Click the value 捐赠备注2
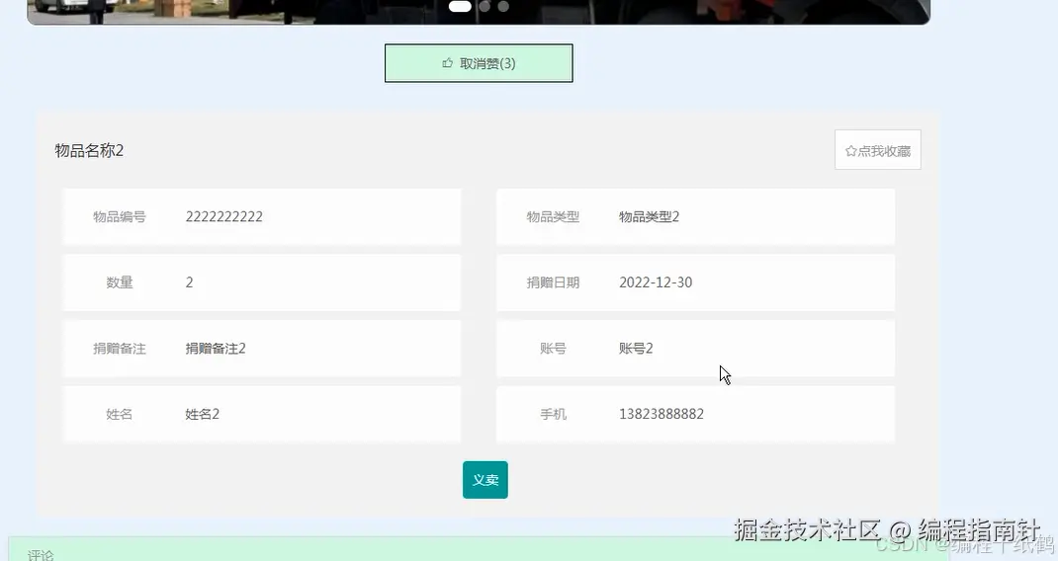 (x=216, y=349)
